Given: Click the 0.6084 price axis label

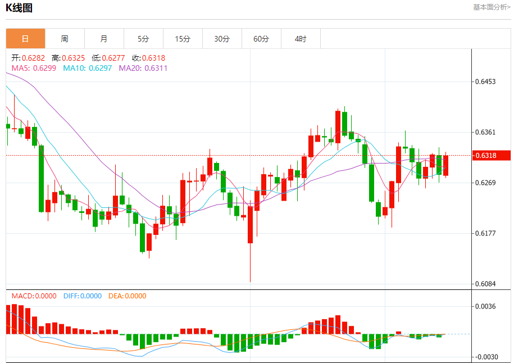Looking at the screenshot, I should coord(485,284).
